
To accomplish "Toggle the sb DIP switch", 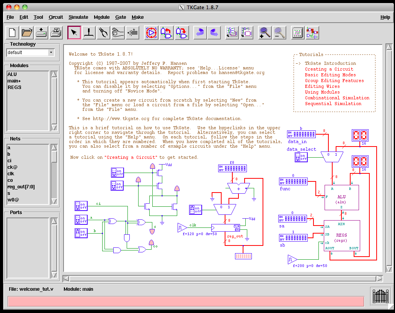I will tap(293, 238).
